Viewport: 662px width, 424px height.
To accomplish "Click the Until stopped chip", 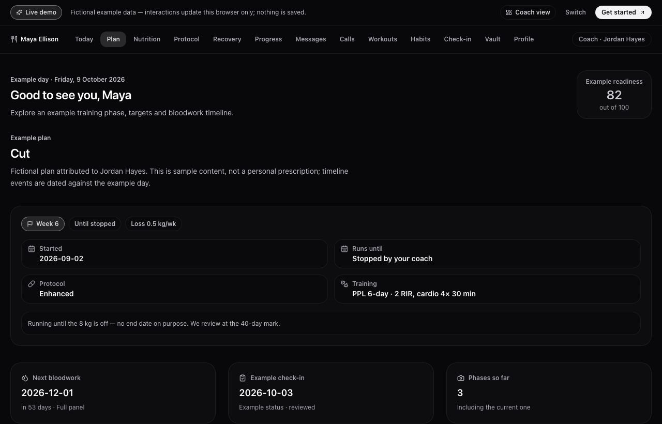I will coord(95,224).
